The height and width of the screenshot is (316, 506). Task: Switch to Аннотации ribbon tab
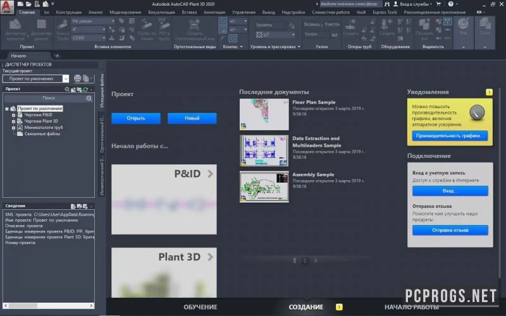[x=214, y=12]
